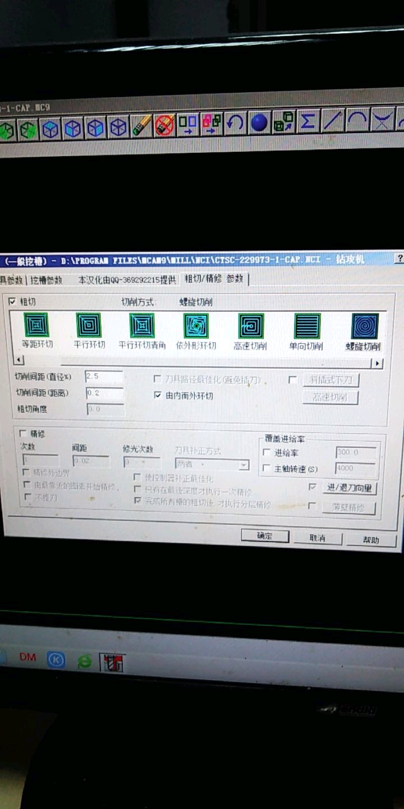This screenshot has height=809, width=404.
Task: Click the undo arrow toolbar icon
Action: 235,123
